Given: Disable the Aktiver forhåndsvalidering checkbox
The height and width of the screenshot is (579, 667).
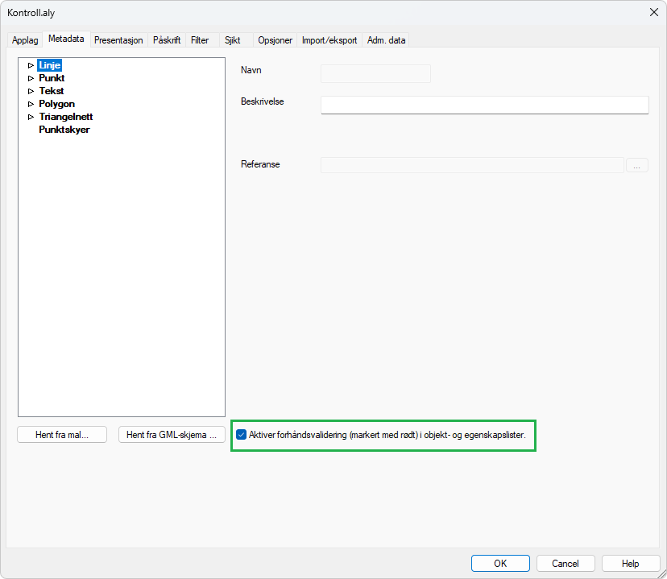Looking at the screenshot, I should coord(242,435).
